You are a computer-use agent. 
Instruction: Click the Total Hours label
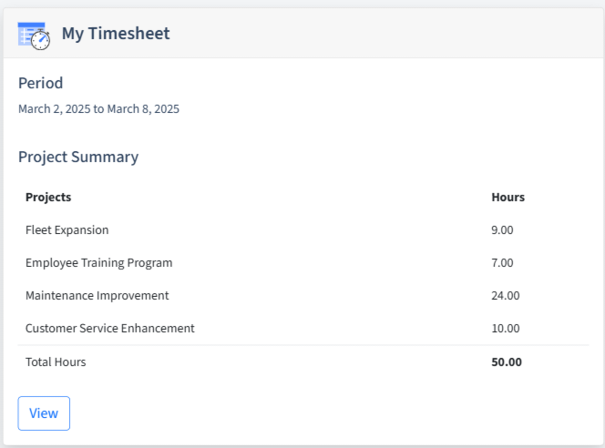click(56, 361)
